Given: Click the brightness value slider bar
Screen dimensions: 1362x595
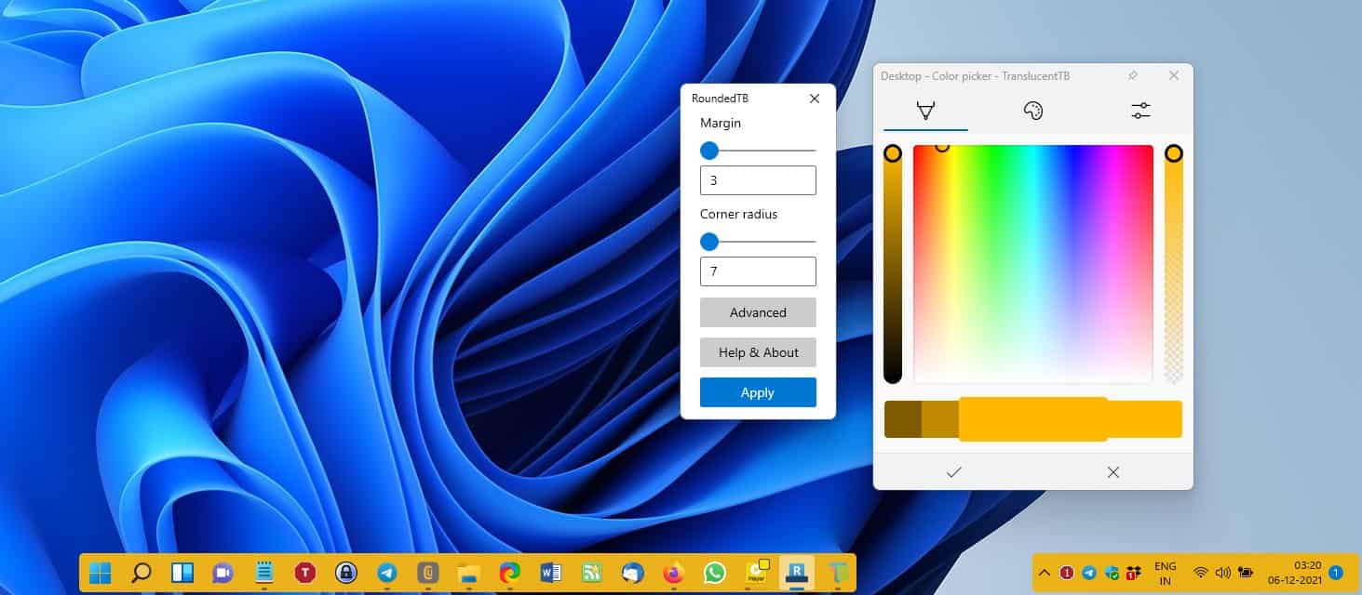Looking at the screenshot, I should click(892, 263).
